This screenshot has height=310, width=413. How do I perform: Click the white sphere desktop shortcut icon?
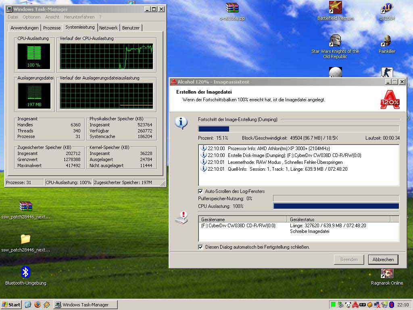tap(335, 72)
